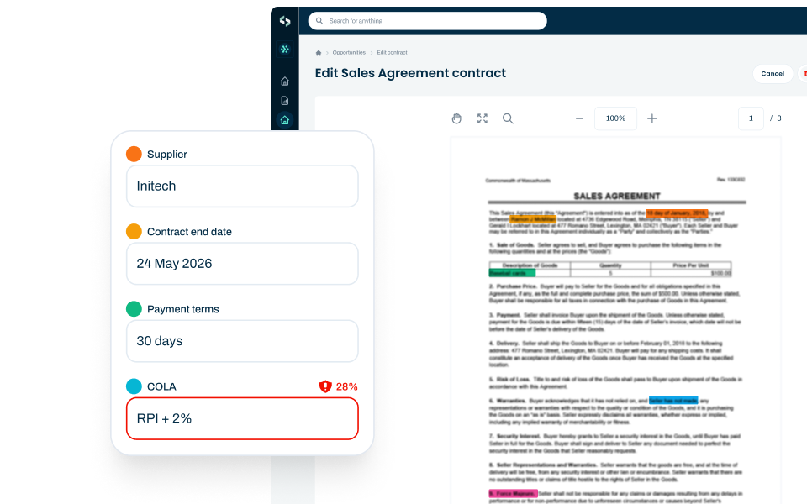Click the page number box showing 1
Image resolution: width=807 pixels, height=504 pixels.
pyautogui.click(x=751, y=118)
